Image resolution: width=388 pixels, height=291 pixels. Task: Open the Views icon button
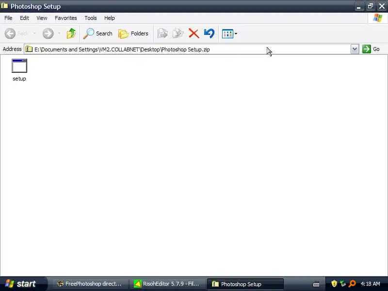227,33
